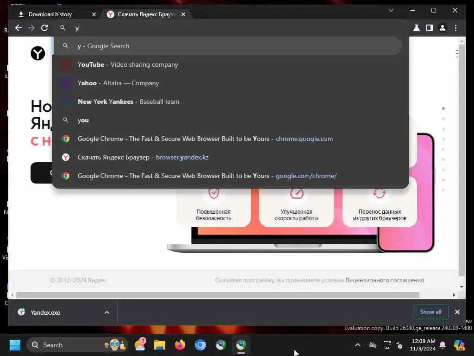Click the browser back arrow
This screenshot has height=356, width=474.
[x=19, y=28]
